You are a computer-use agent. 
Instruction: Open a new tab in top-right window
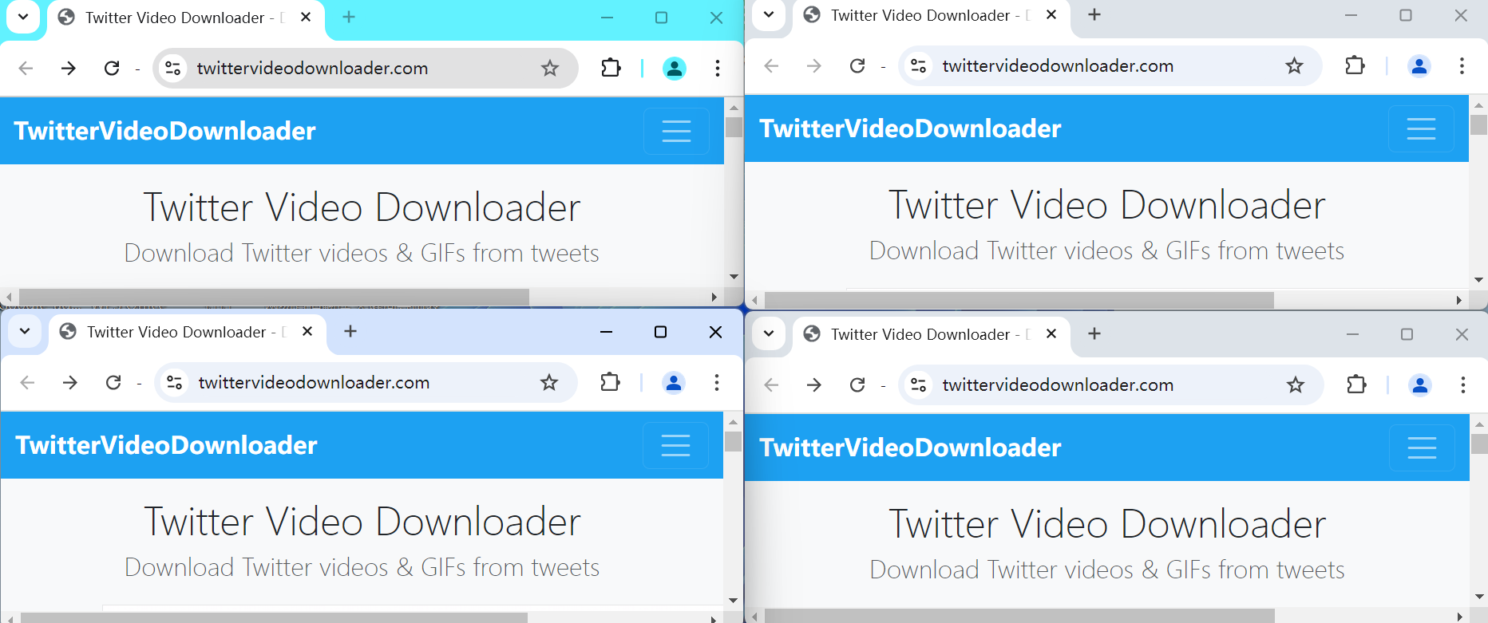click(x=1094, y=14)
